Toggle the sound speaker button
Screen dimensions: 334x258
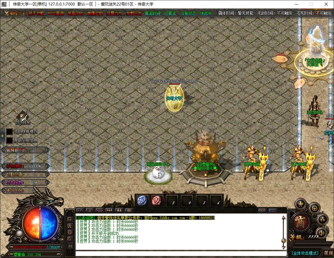click(x=321, y=233)
